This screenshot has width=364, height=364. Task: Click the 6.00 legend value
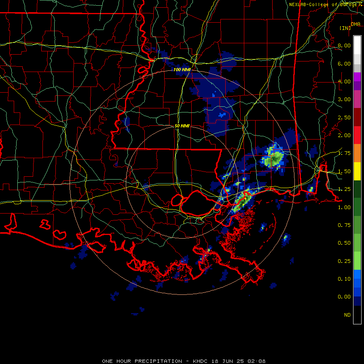[x=344, y=63]
